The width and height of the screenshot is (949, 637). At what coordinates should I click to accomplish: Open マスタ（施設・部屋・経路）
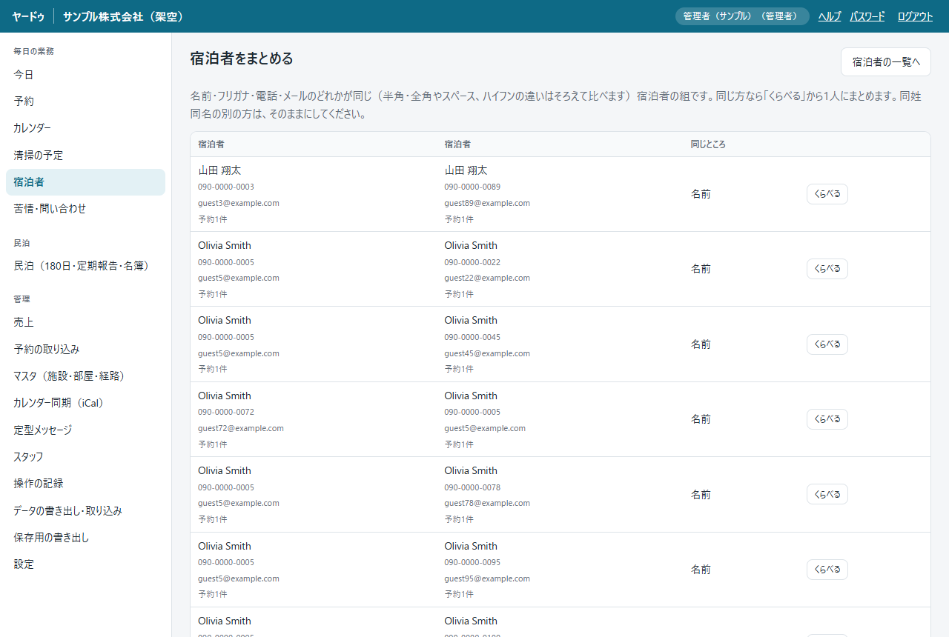point(85,376)
